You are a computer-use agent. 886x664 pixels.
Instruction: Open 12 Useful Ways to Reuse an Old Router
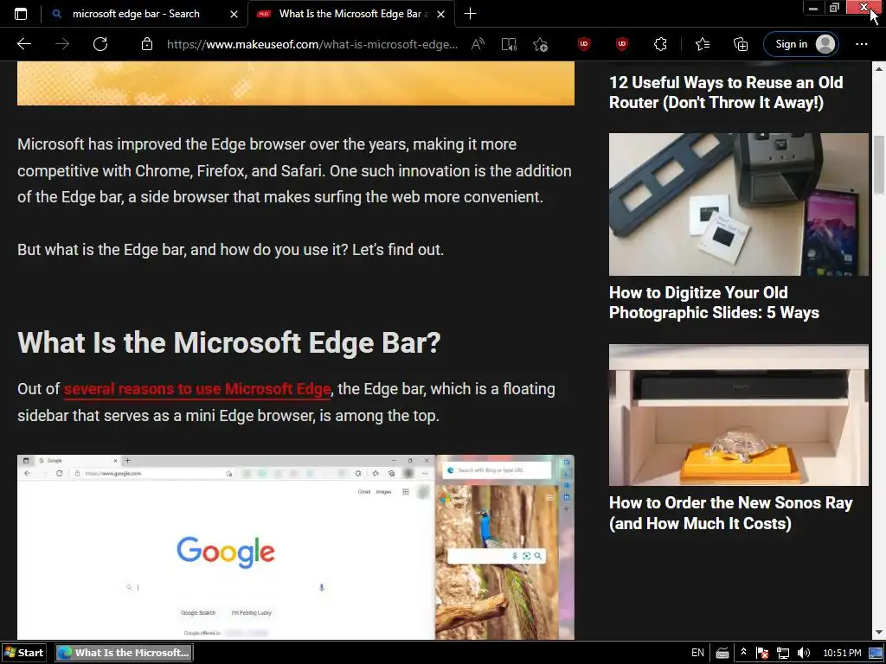point(726,93)
